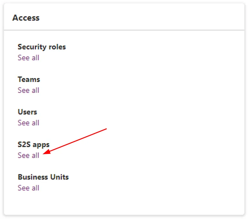Click See all under S2S apps
248x219 pixels.
pyautogui.click(x=28, y=155)
